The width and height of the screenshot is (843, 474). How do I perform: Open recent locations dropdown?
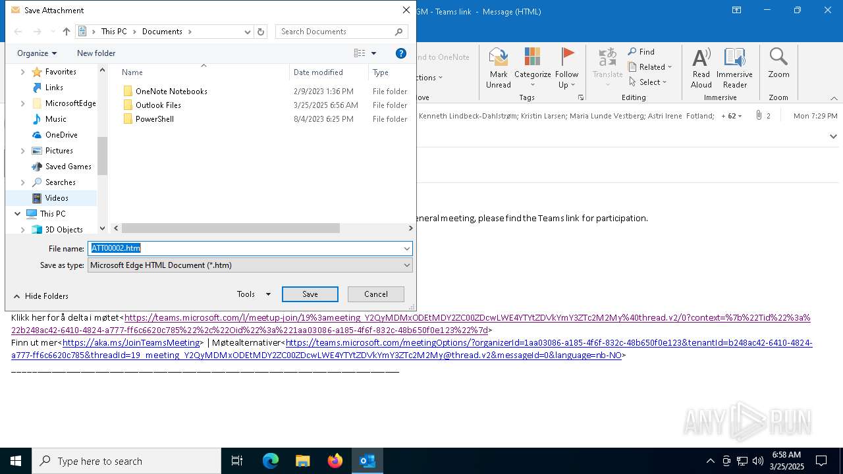click(x=53, y=32)
